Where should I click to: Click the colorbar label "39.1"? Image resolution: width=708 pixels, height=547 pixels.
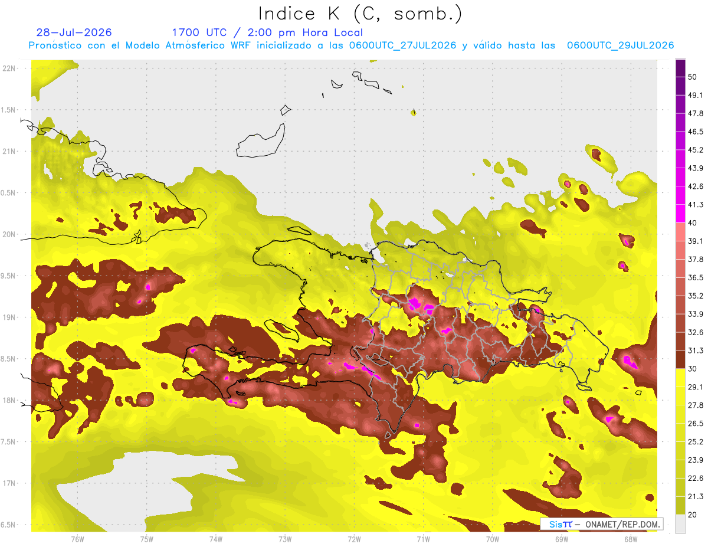pyautogui.click(x=695, y=241)
